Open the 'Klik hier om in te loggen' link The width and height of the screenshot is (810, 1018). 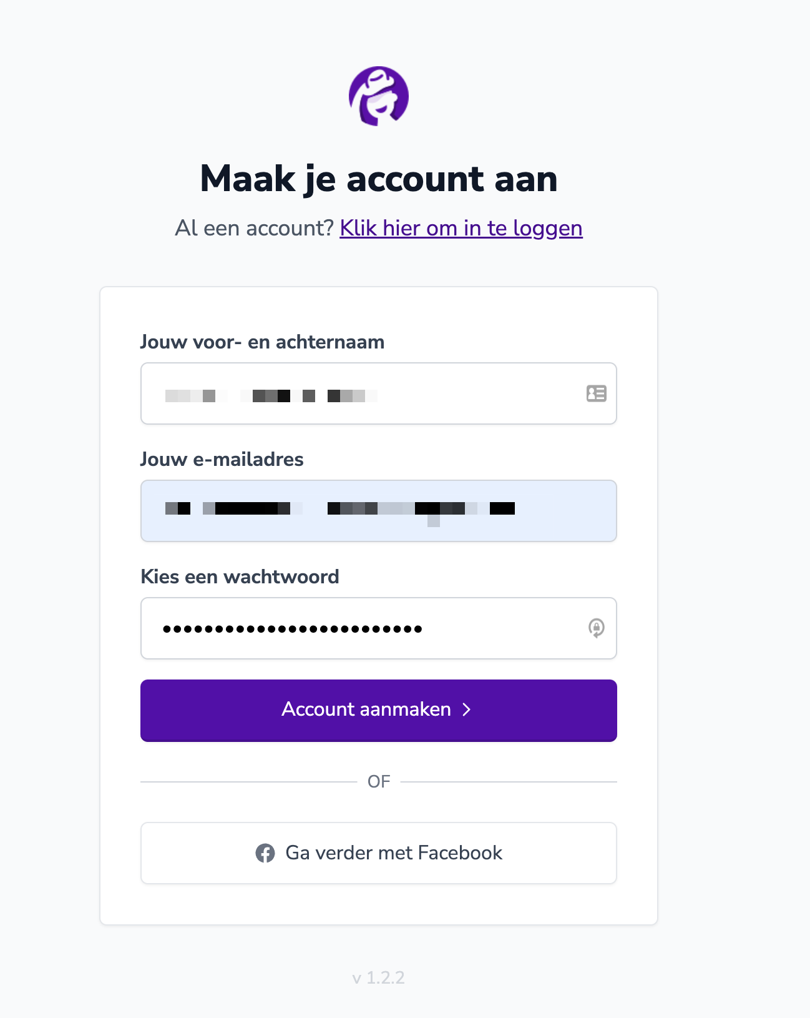click(461, 228)
